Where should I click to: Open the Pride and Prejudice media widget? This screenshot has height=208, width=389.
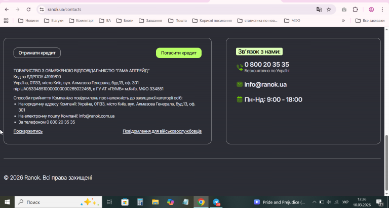280,202
